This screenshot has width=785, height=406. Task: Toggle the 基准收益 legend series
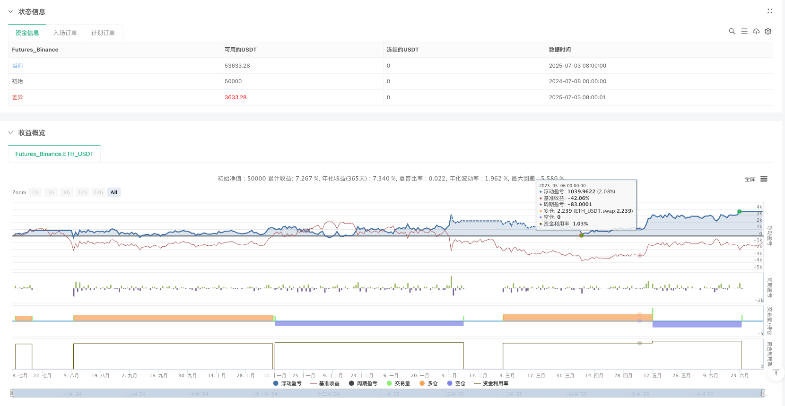click(x=325, y=383)
